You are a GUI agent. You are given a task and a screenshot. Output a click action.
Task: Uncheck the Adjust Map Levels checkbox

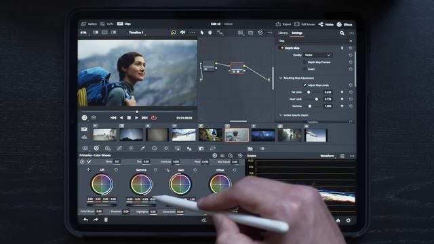click(x=304, y=85)
